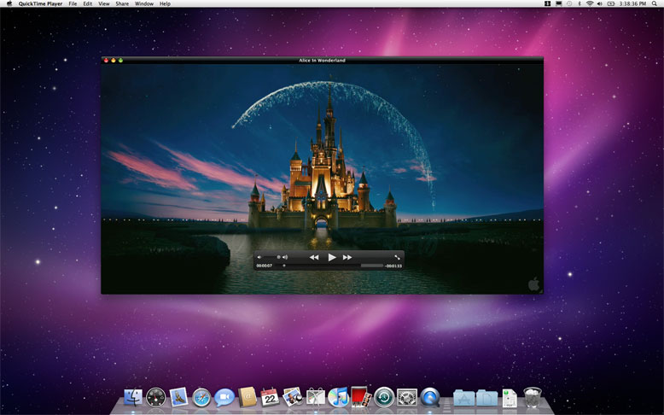Open the Trash from the Dock

(533, 397)
